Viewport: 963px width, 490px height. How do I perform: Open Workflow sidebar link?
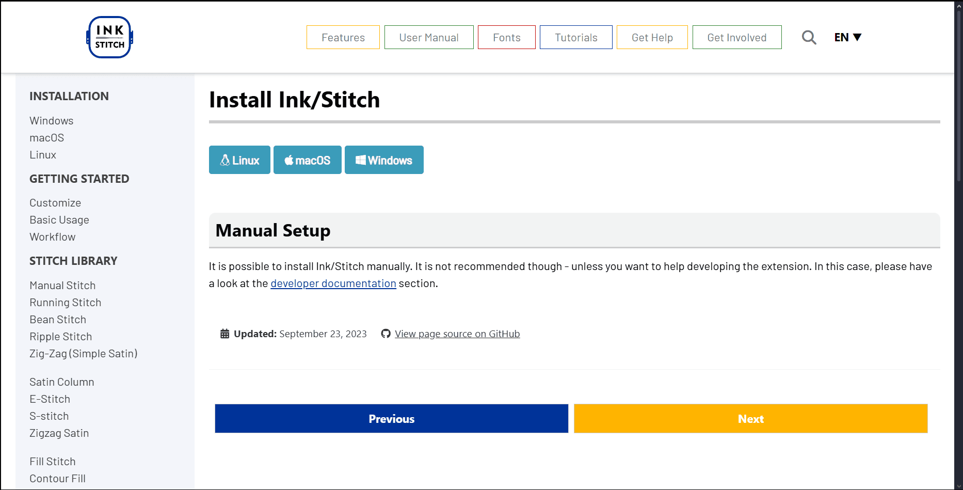pyautogui.click(x=53, y=237)
